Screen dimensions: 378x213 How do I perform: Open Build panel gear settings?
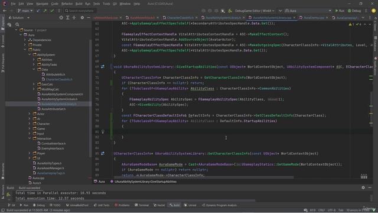[363, 188]
